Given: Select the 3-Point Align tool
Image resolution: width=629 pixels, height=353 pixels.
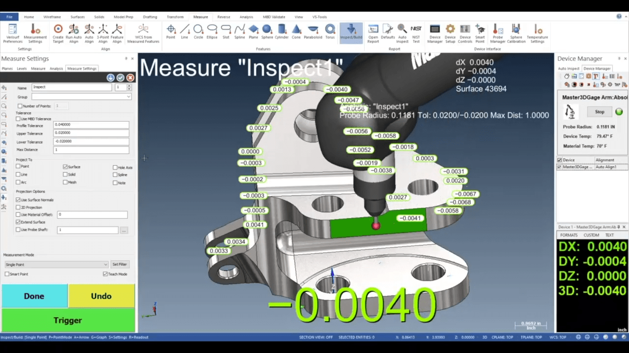Looking at the screenshot, I should click(103, 33).
